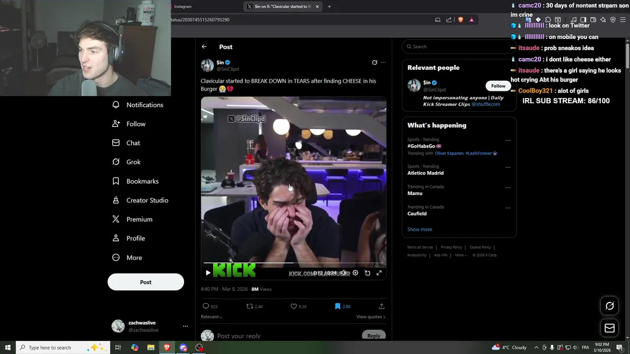Open Notifications in the X sidebar
Viewport: 630px width, 354px height.
(x=138, y=105)
